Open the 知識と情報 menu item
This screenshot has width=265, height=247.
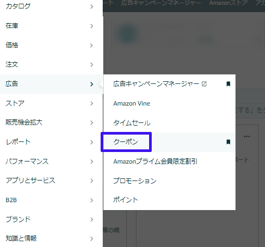point(51,239)
